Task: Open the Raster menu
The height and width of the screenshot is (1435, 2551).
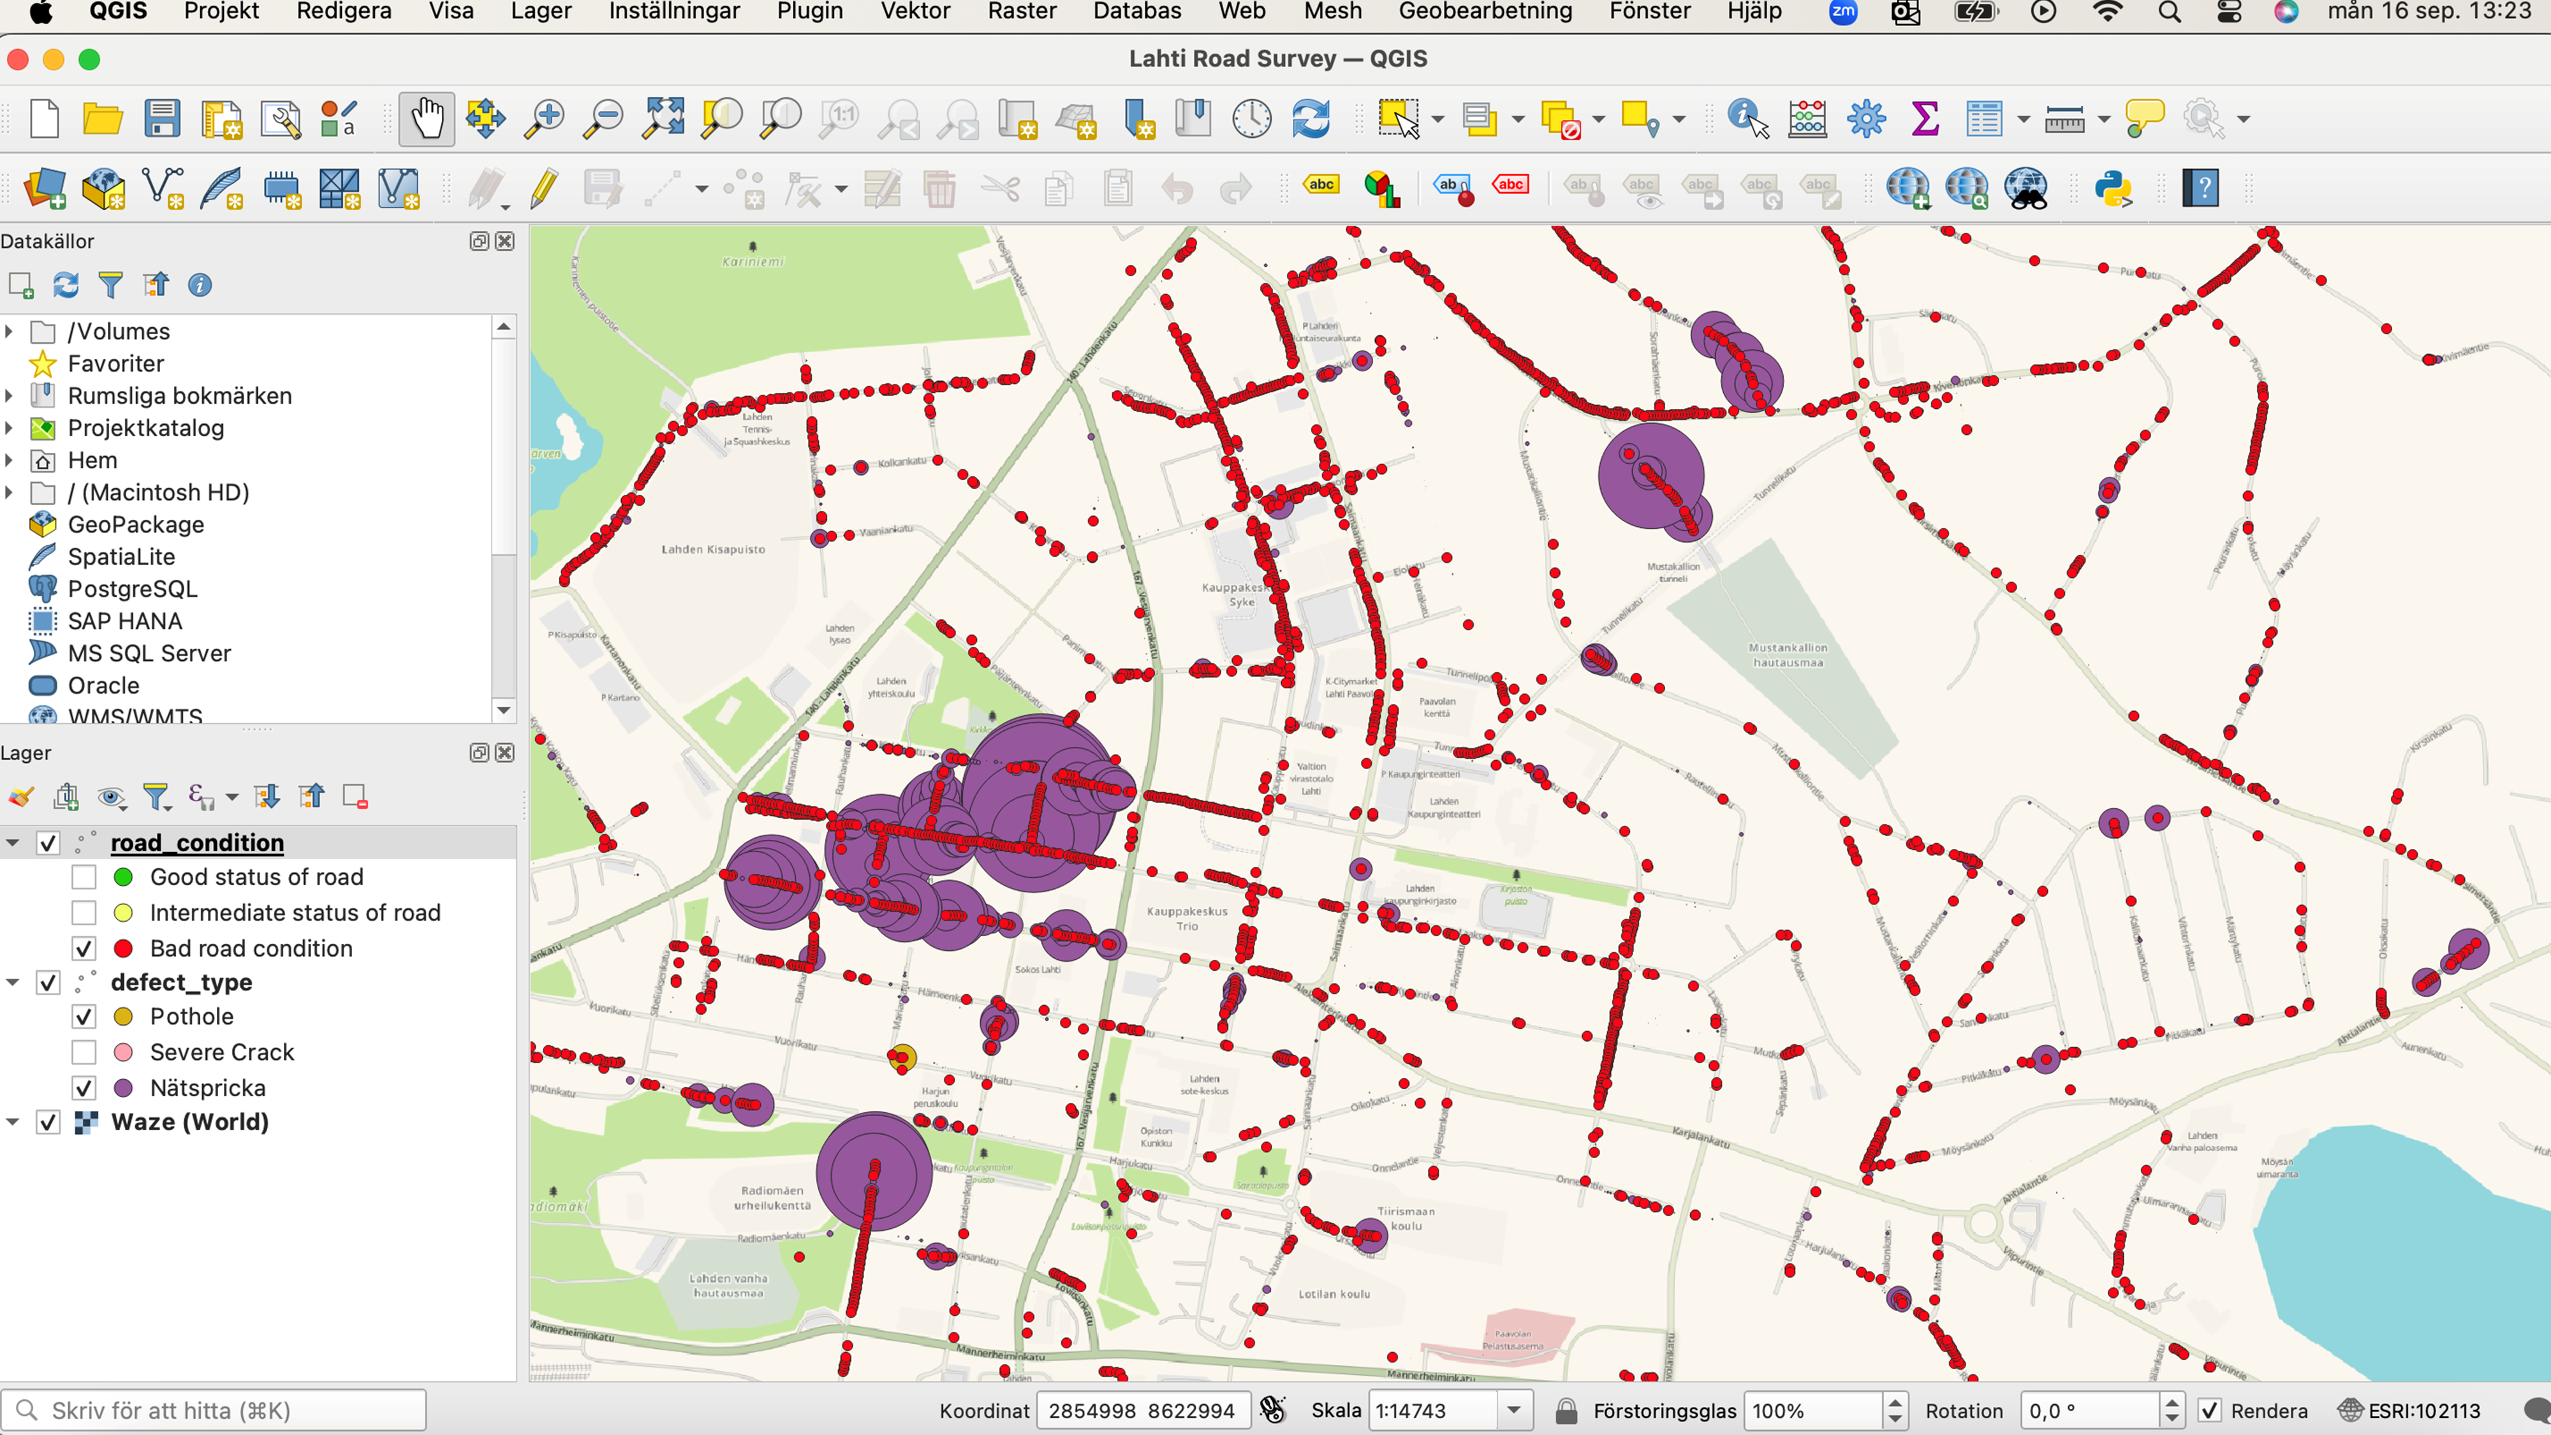Action: coord(1022,12)
